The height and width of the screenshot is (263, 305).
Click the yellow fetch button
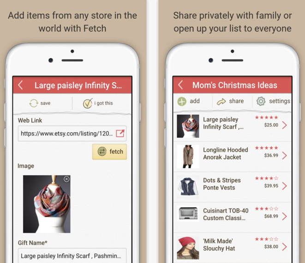(x=109, y=152)
